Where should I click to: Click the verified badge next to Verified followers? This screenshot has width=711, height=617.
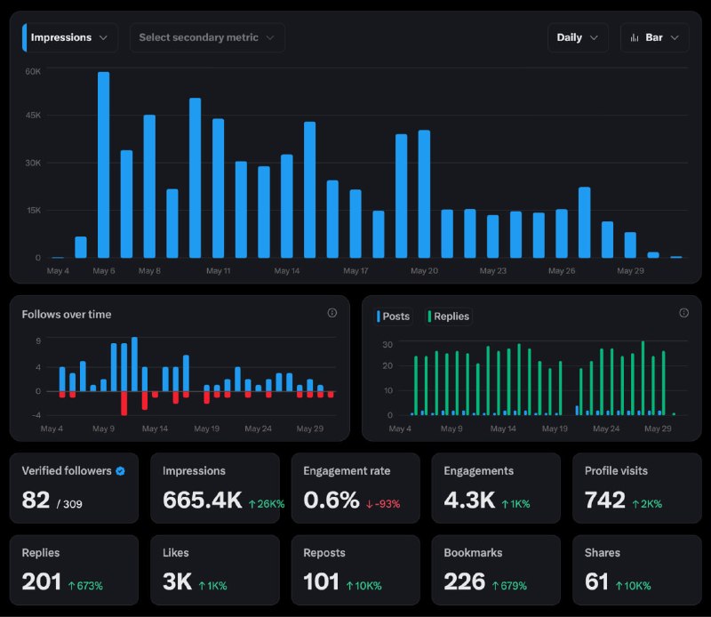pyautogui.click(x=120, y=471)
